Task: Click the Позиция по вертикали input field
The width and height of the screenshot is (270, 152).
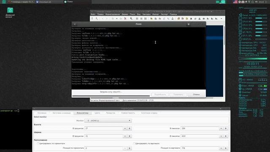Action: [200, 148]
